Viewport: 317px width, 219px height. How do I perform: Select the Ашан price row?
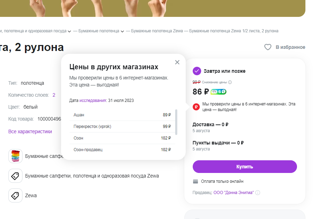click(122, 115)
